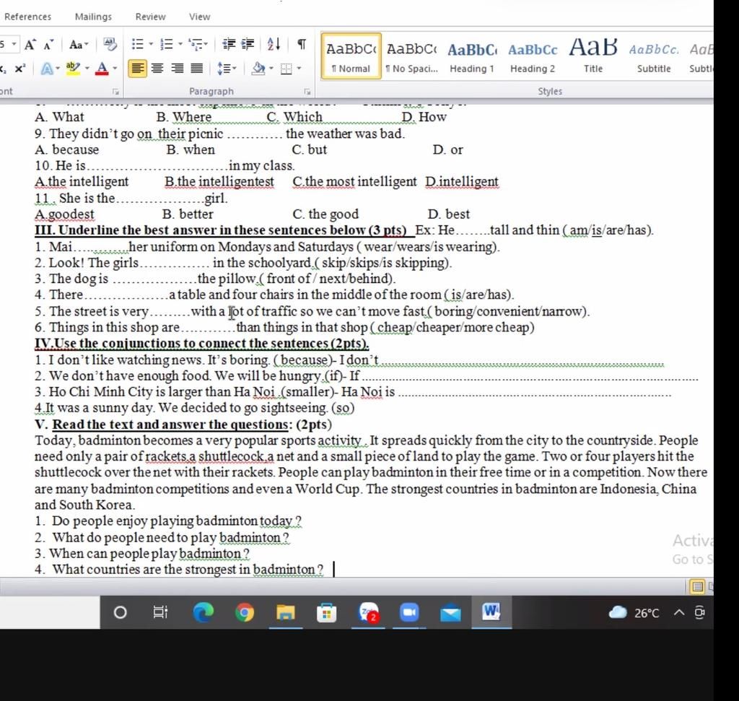Open the font size dropdown
Screen dimensions: 739x701
[14, 44]
